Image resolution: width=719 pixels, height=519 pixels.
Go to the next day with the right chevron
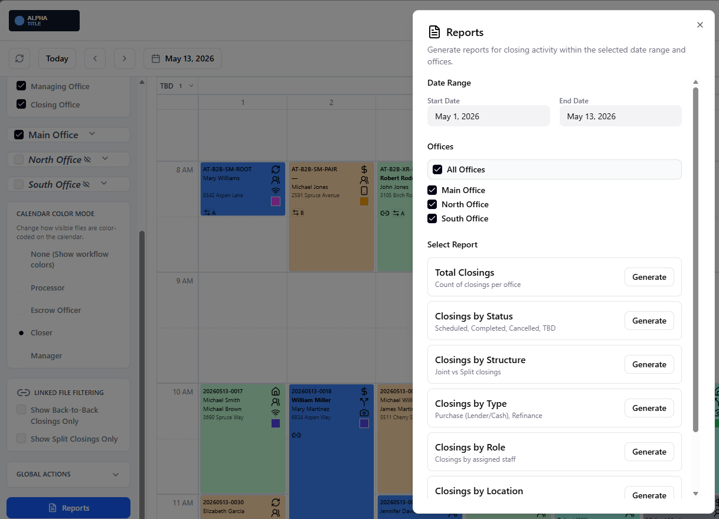(x=124, y=58)
